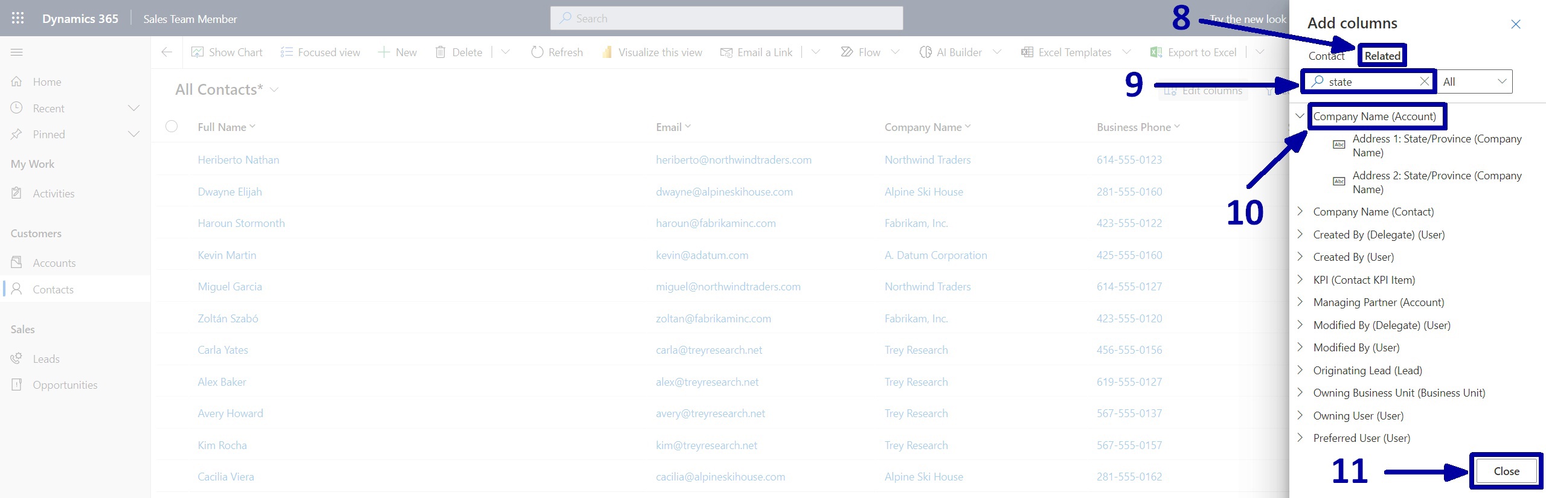Viewport: 1546px width, 498px height.
Task: Open the Flow menu
Action: tap(870, 53)
